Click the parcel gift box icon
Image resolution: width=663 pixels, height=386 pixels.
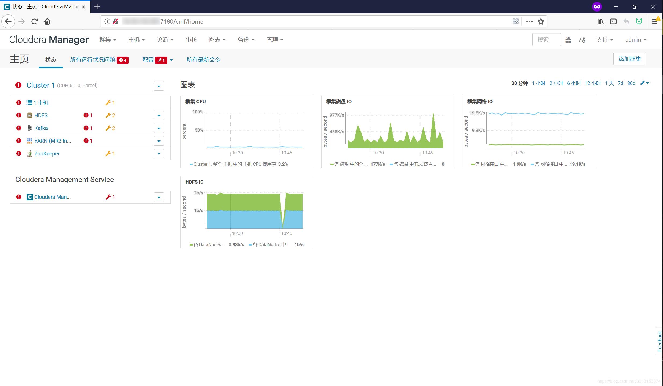568,40
